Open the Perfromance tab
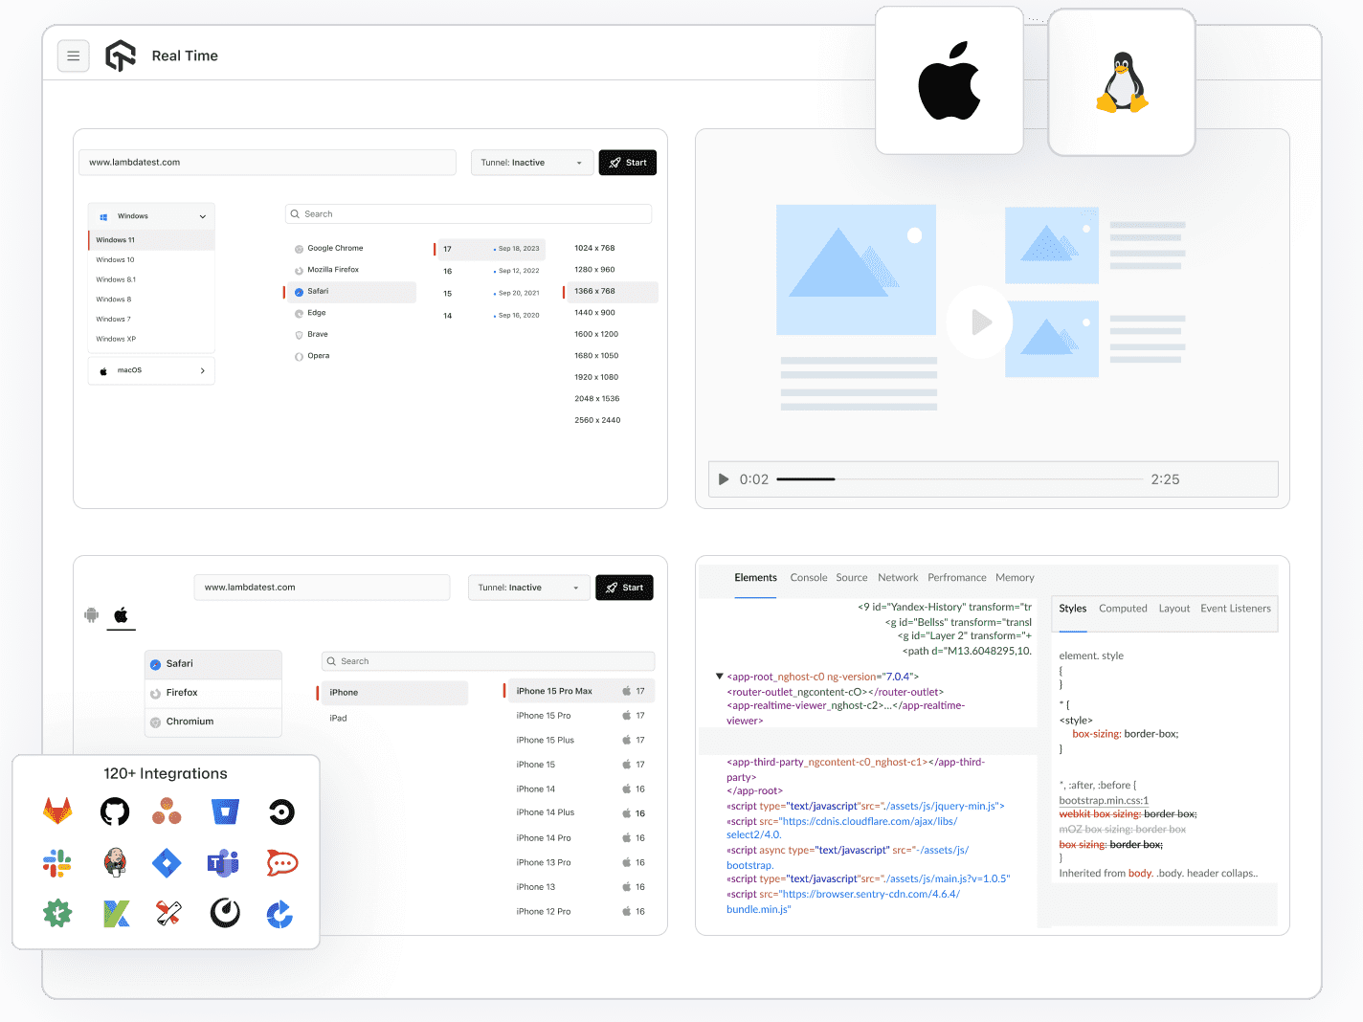 coord(957,578)
